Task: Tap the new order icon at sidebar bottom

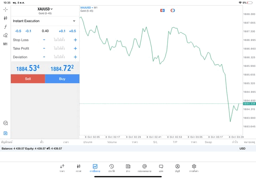Action: click(5, 133)
